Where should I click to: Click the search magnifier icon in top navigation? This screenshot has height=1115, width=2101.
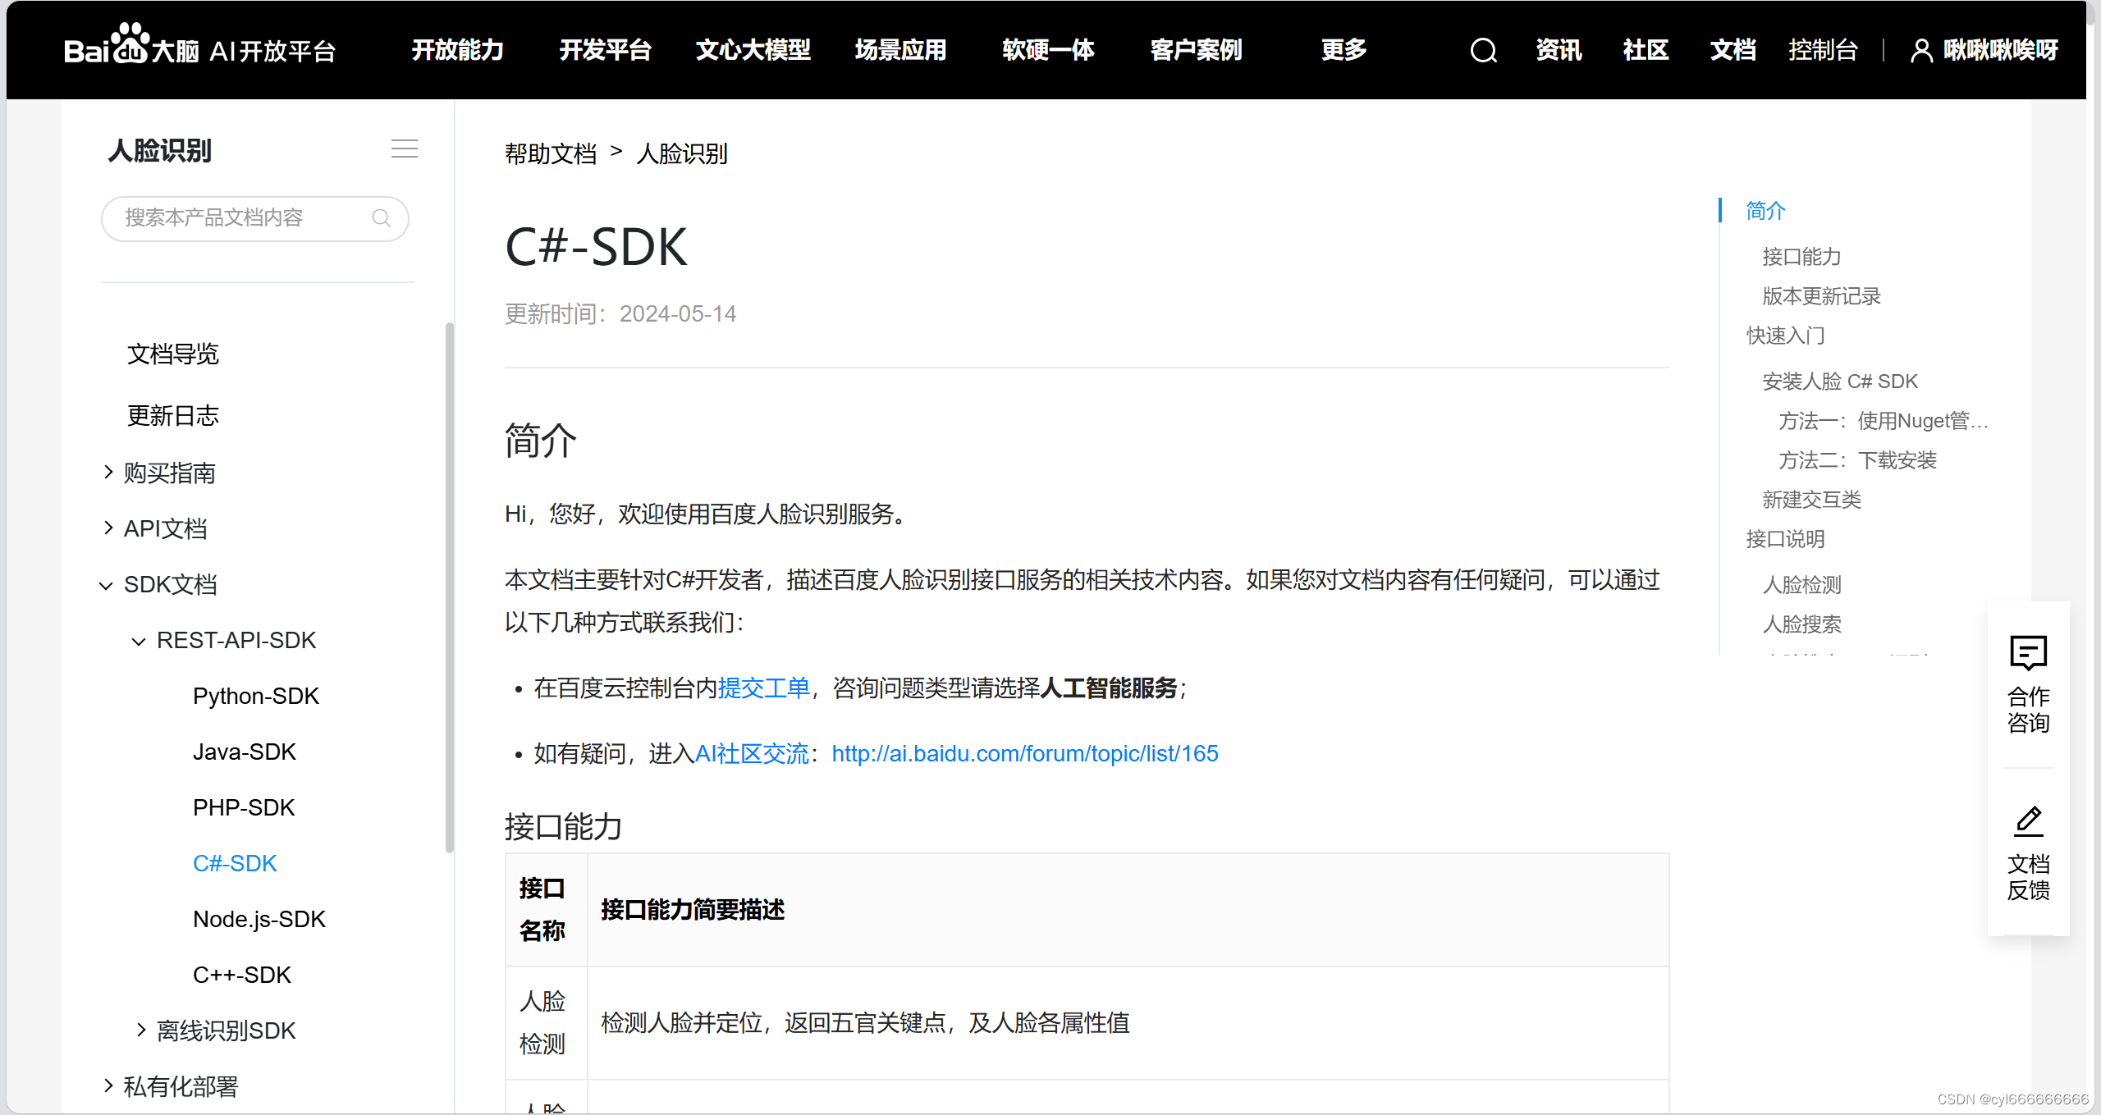[x=1483, y=51]
